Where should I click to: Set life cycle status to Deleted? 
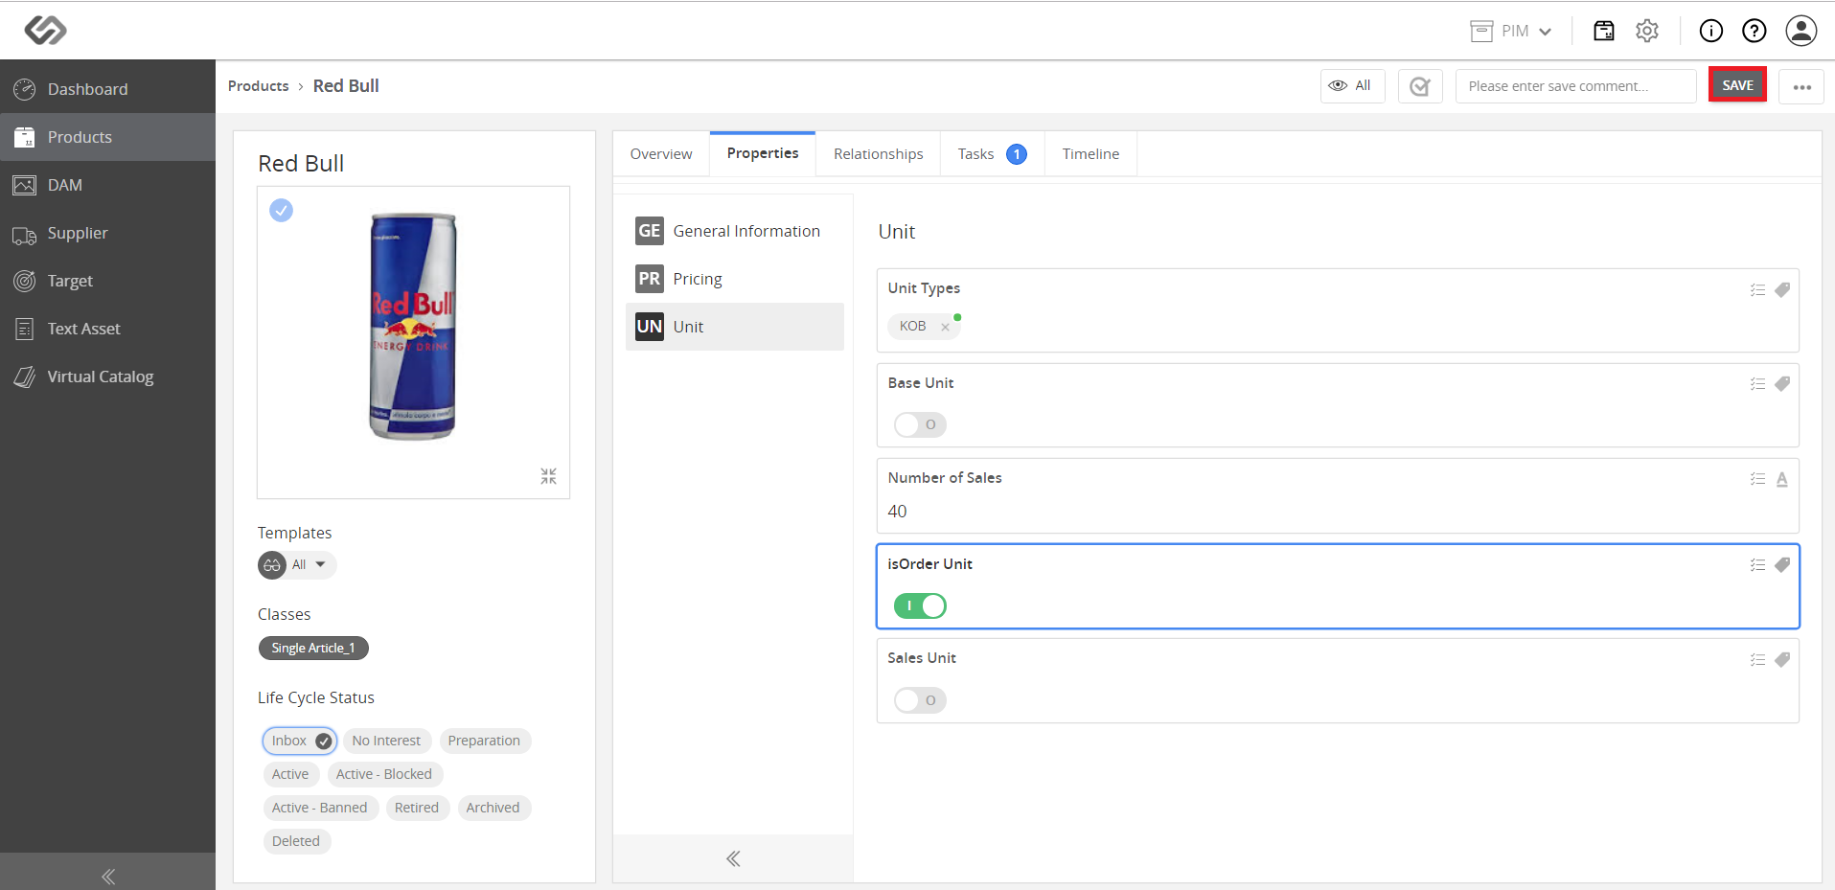(x=296, y=841)
